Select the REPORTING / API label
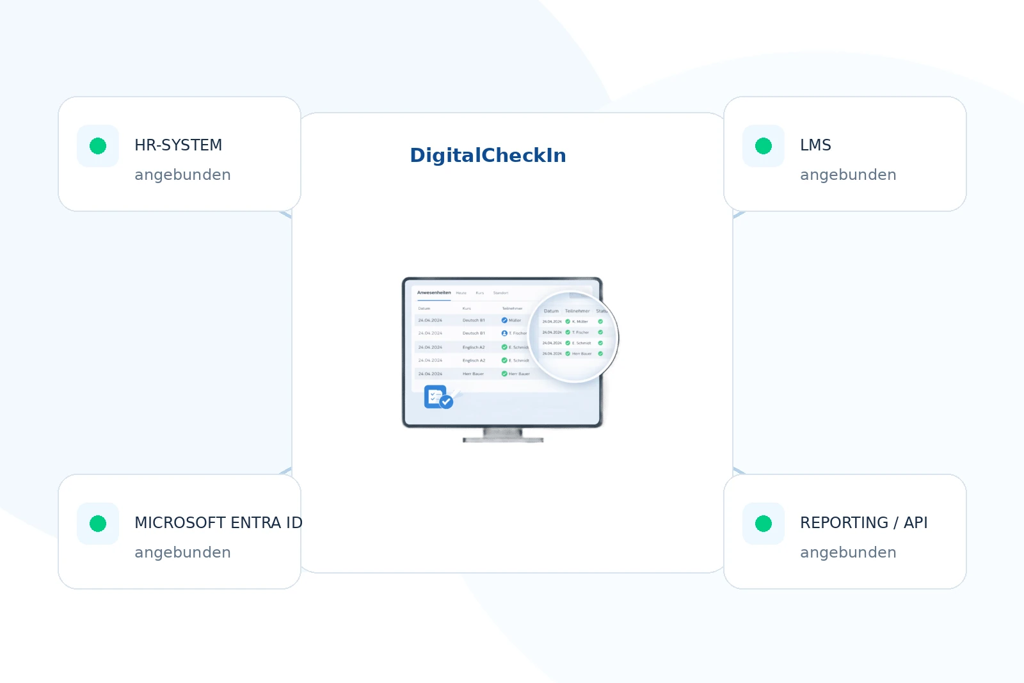The image size is (1024, 683). coord(864,523)
